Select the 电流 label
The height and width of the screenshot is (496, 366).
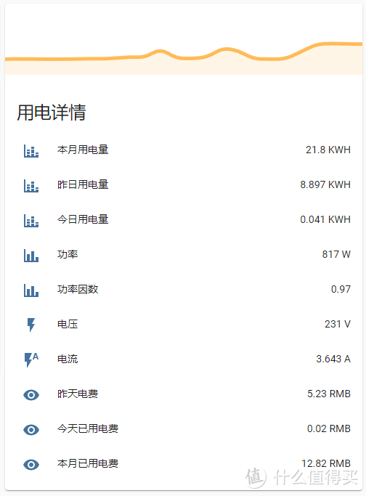pos(68,359)
